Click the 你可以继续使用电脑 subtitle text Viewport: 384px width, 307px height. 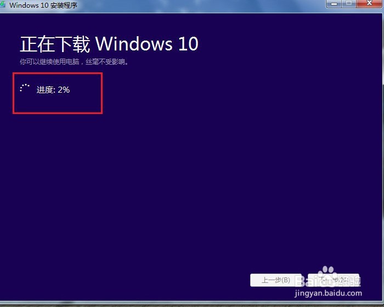pos(74,62)
